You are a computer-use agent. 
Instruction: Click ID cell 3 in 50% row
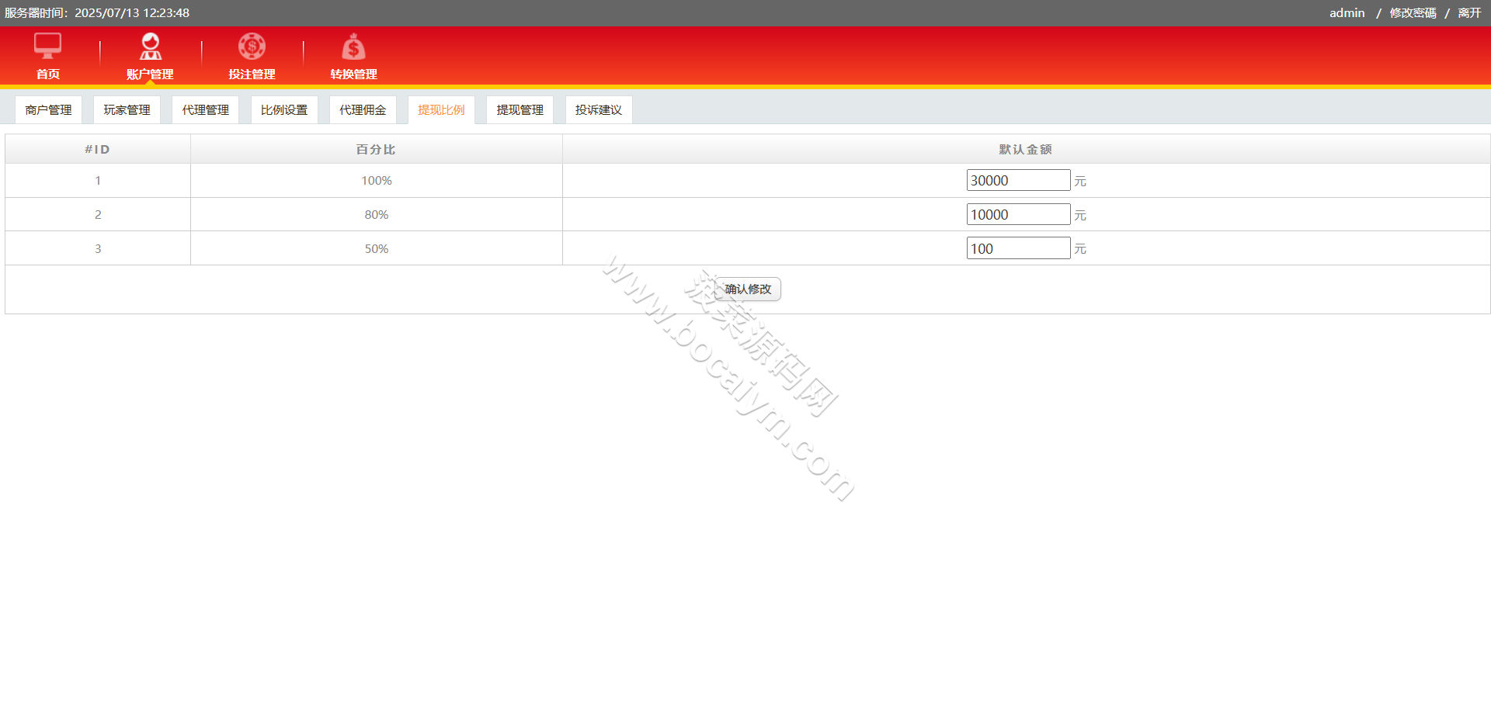point(98,249)
